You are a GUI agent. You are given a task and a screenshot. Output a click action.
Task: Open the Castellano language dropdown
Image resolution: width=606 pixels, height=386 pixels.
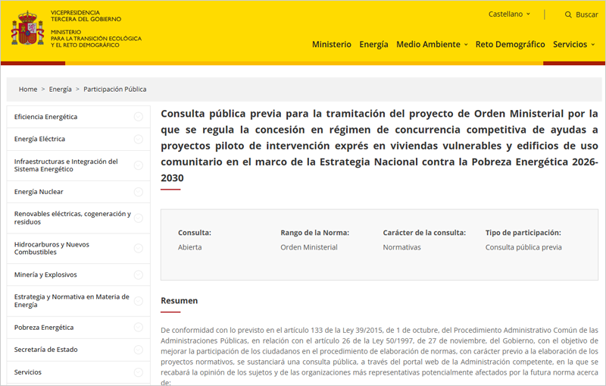pyautogui.click(x=509, y=14)
